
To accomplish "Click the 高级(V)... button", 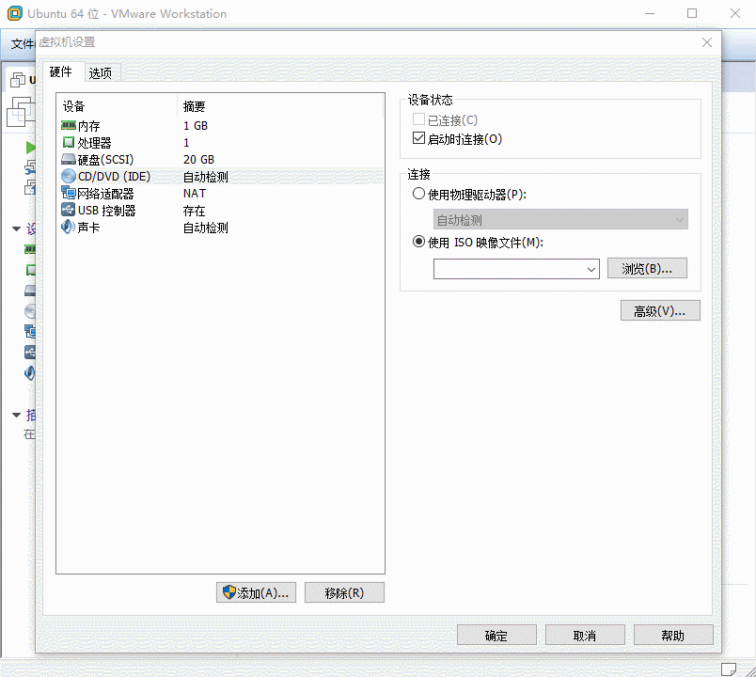I will tap(660, 311).
